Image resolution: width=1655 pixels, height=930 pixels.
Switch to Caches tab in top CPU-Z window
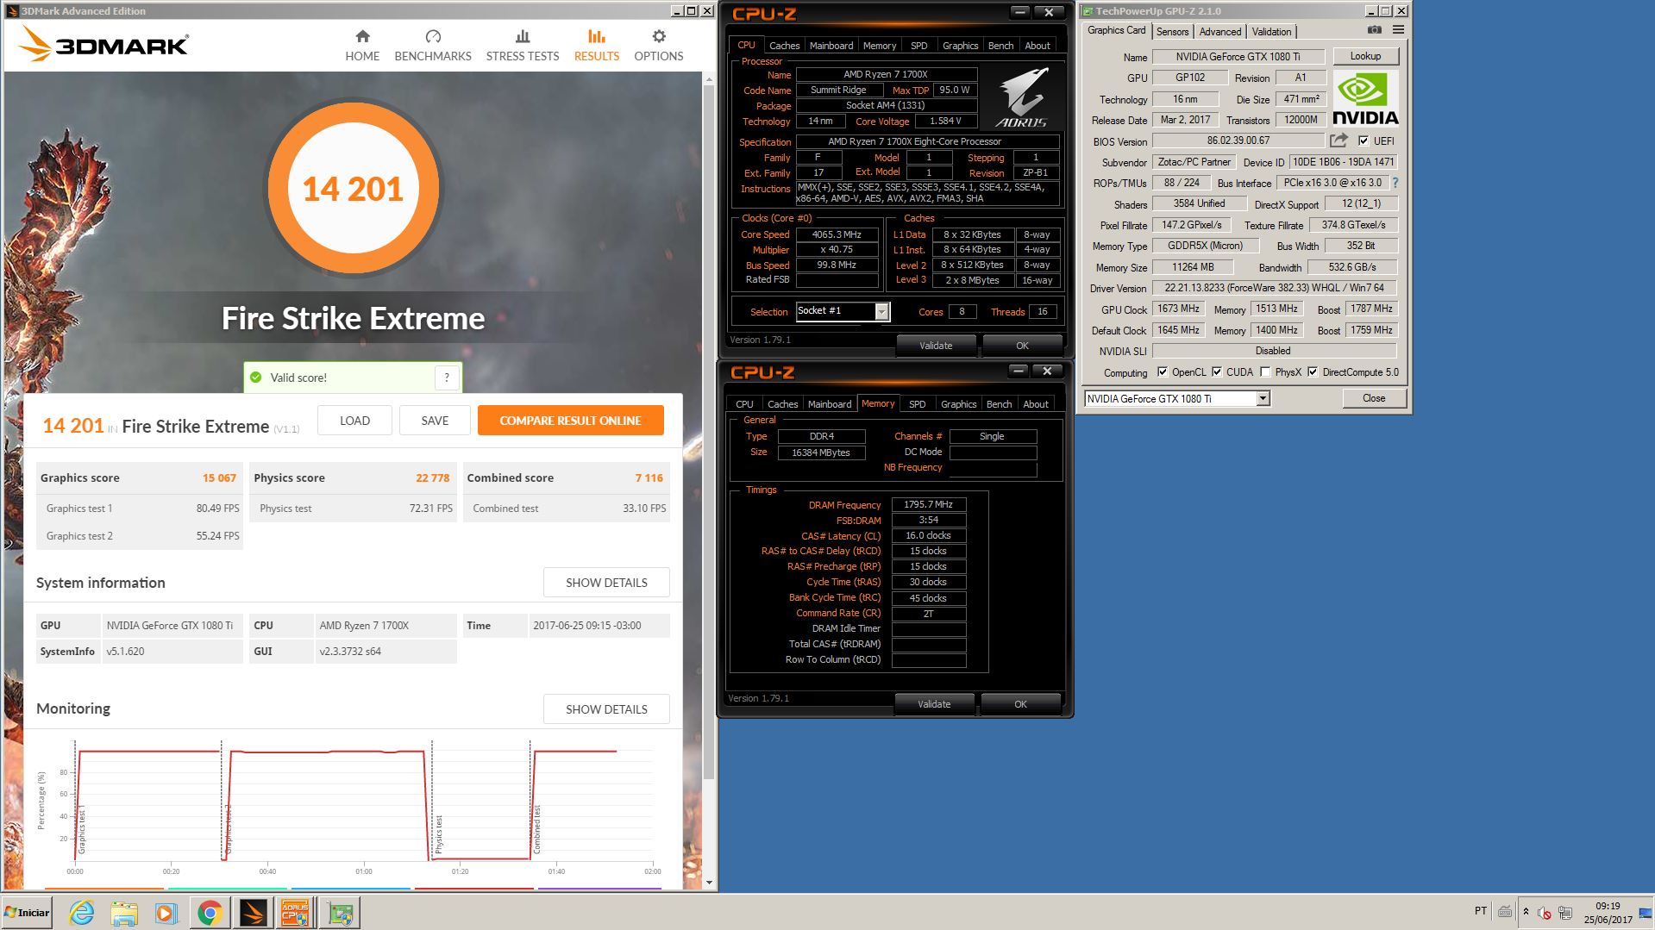pos(785,46)
